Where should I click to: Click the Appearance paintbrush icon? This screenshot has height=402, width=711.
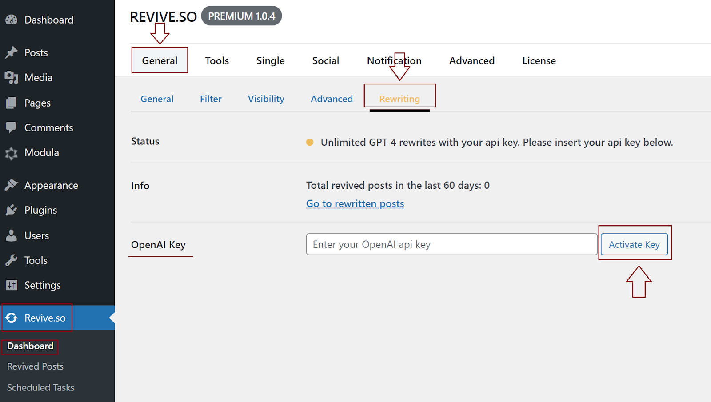[x=12, y=185]
